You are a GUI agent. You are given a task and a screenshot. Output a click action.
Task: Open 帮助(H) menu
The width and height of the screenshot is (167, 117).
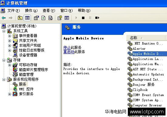[x=84, y=11]
